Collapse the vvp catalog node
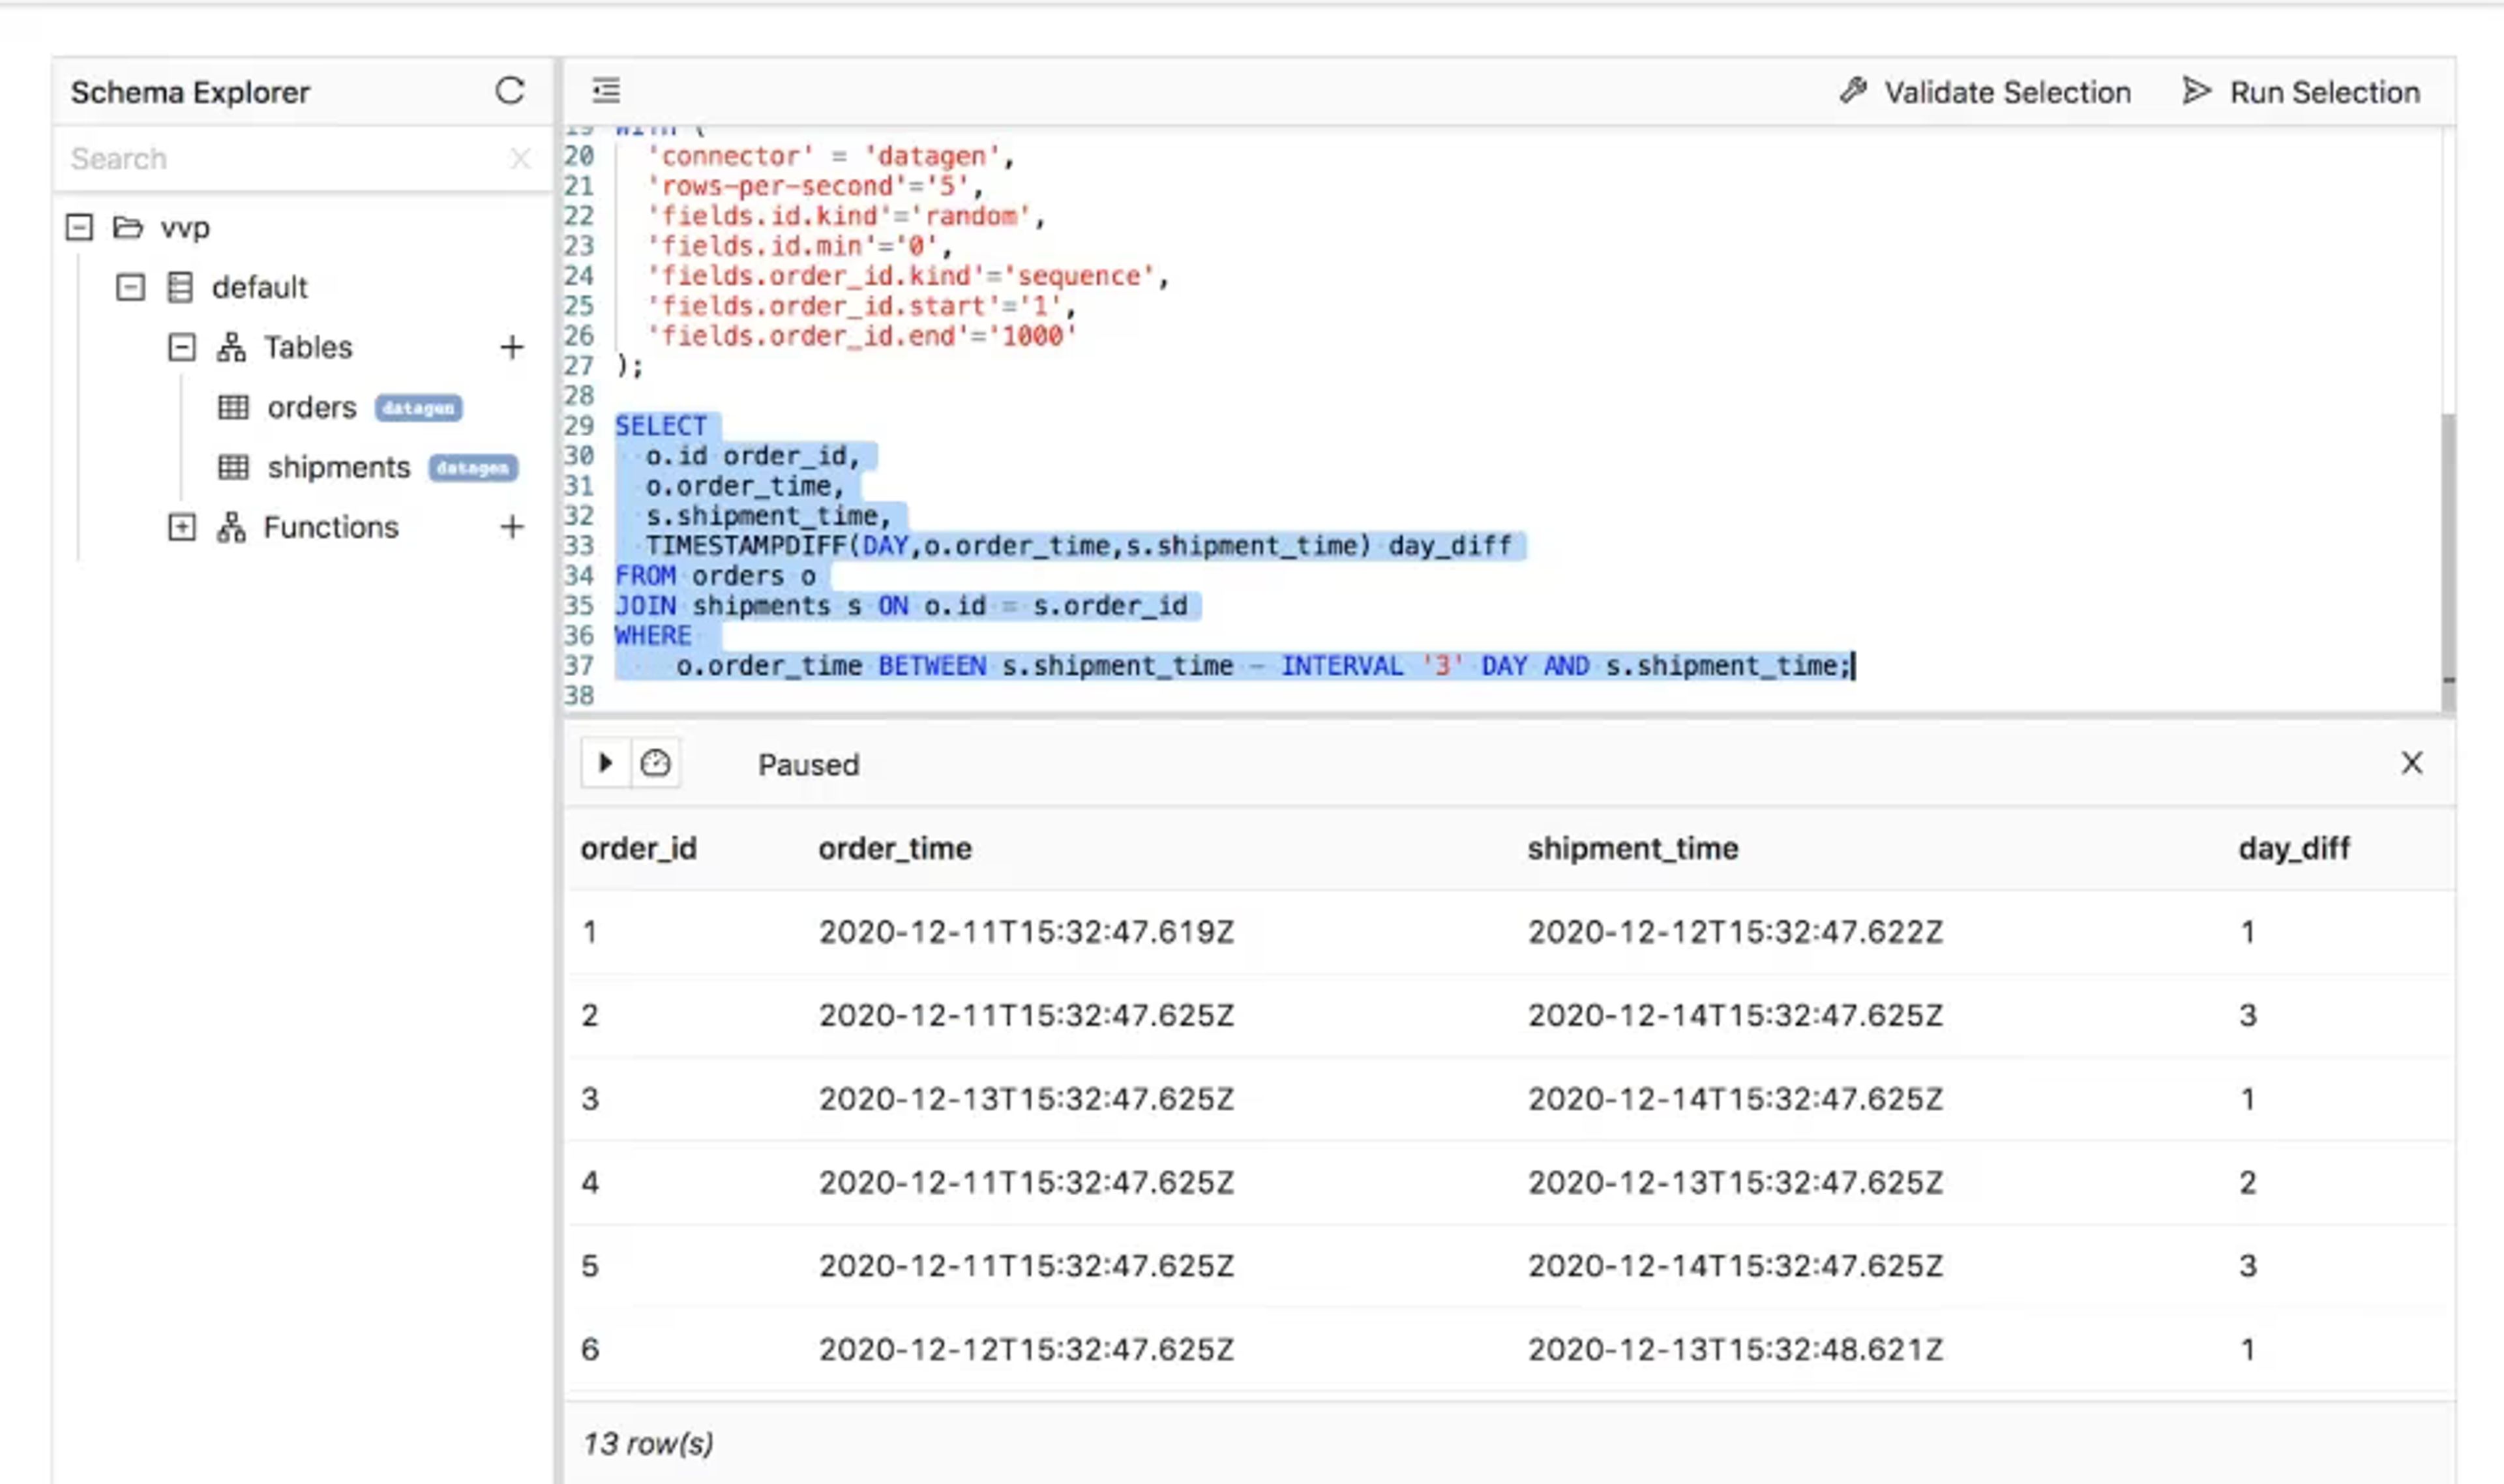This screenshot has width=2504, height=1484. click(x=79, y=227)
